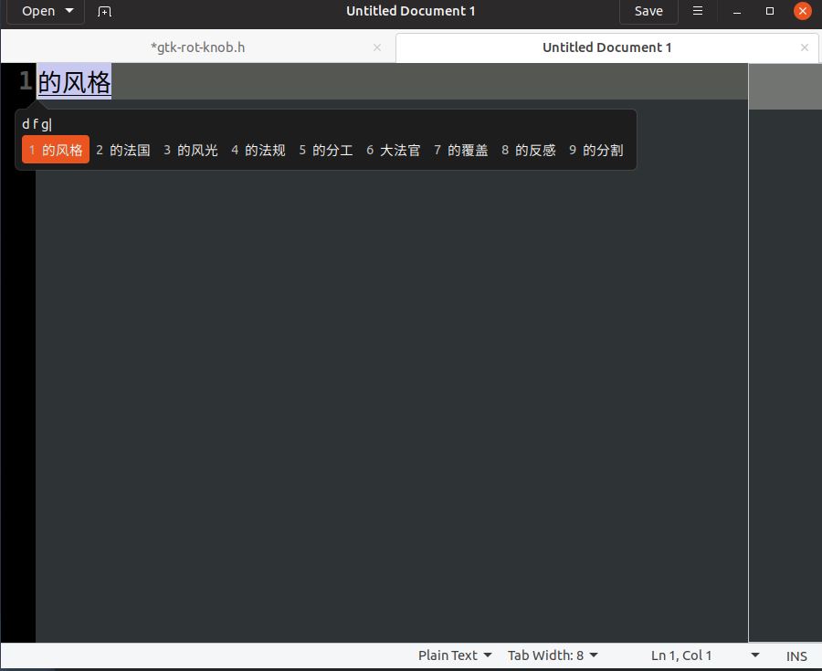This screenshot has height=671, width=822.
Task: Expand the Ln 1, Col 1 position dropdown
Action: pyautogui.click(x=754, y=655)
